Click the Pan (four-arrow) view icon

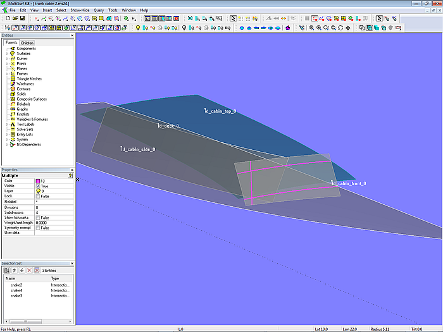348,28
